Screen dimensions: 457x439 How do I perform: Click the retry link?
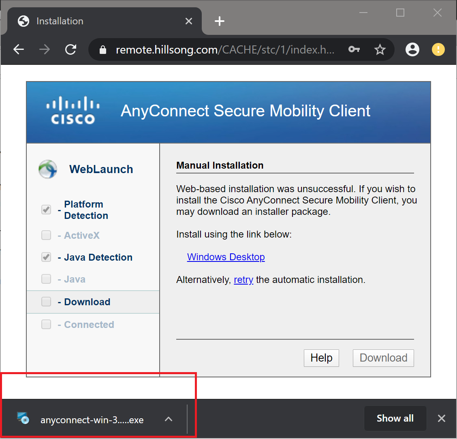[243, 280]
